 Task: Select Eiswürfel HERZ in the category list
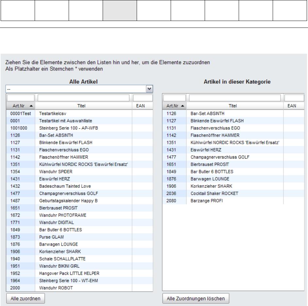[x=233, y=150]
